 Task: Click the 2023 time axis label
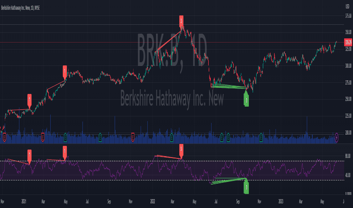pyautogui.click(x=281, y=202)
